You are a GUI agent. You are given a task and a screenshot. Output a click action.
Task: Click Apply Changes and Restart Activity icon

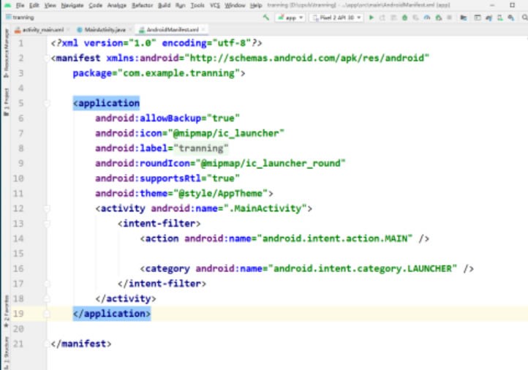pos(382,18)
